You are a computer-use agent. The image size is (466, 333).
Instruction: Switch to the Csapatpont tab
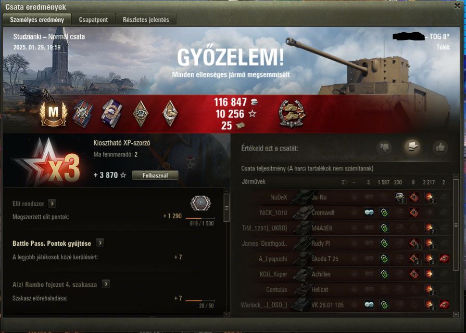(93, 20)
